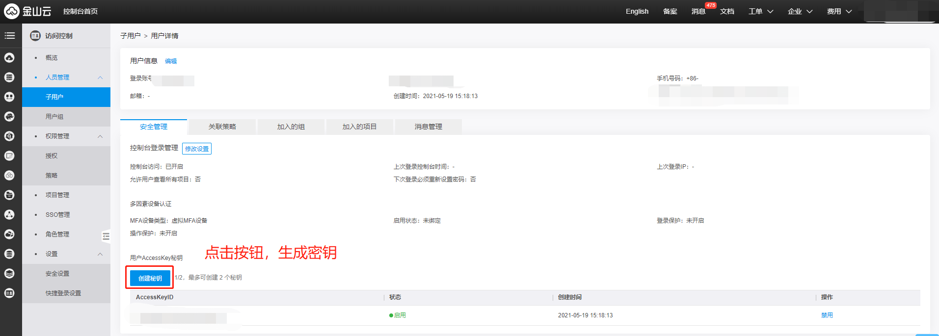
Task: Select 授权 in the navigation
Action: 66,156
